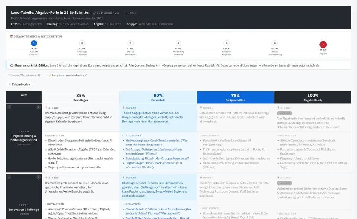Click 'Abgabe-Checkliste durchgehen' initiative item
This screenshot has height=219, width=357.
[308, 142]
